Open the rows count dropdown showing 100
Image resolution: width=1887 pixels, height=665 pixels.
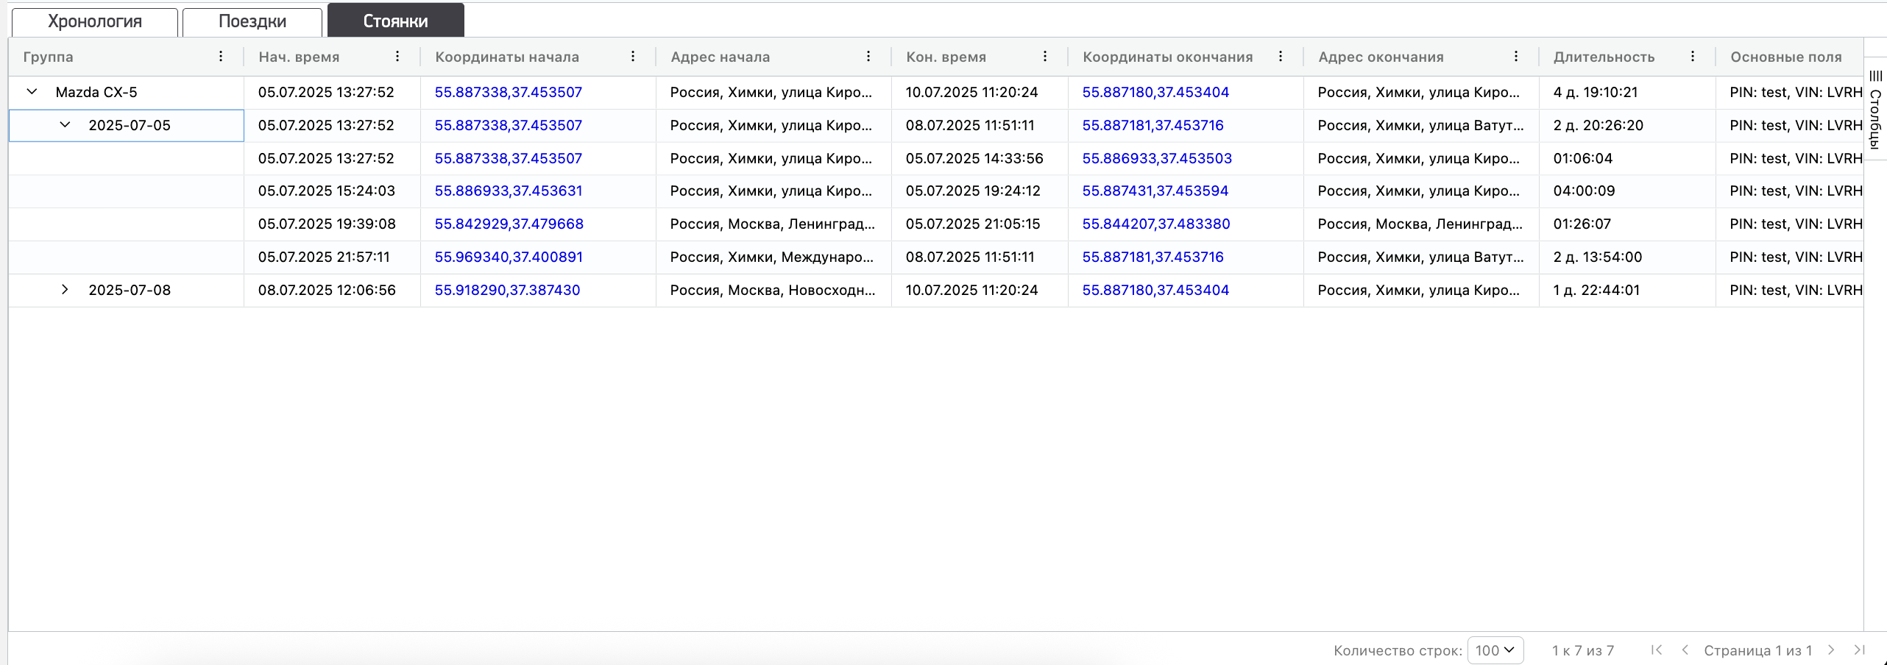1495,650
